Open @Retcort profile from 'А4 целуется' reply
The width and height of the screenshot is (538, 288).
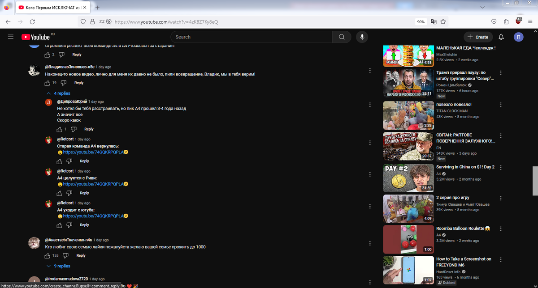(x=65, y=171)
